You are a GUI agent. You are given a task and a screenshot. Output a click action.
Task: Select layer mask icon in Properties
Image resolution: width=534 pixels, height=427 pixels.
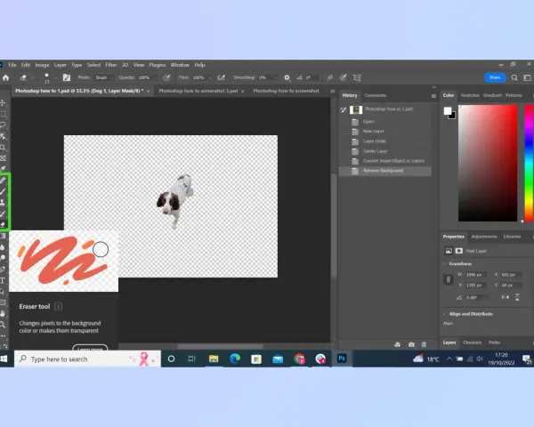tap(458, 251)
